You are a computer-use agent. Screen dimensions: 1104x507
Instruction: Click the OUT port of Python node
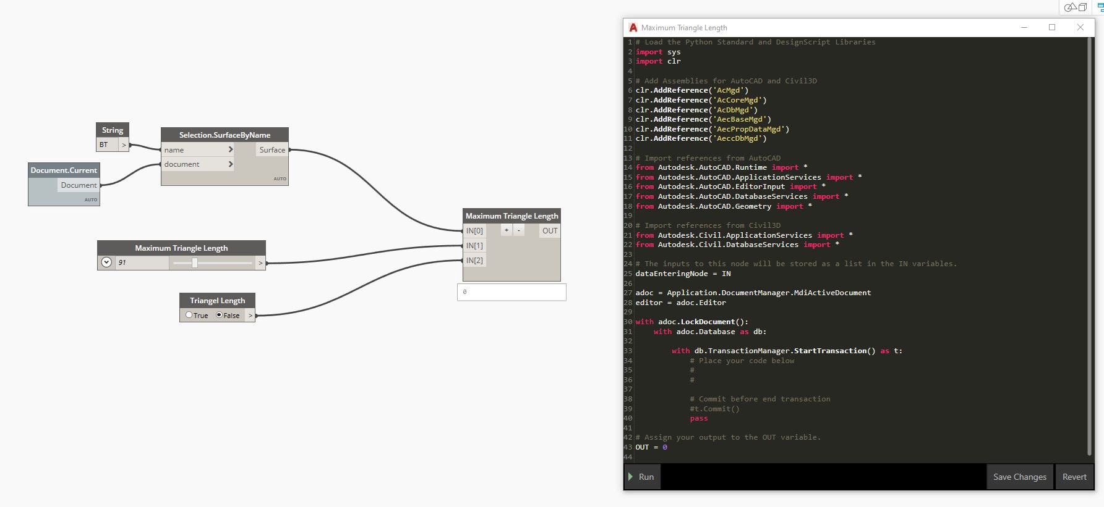pyautogui.click(x=550, y=231)
